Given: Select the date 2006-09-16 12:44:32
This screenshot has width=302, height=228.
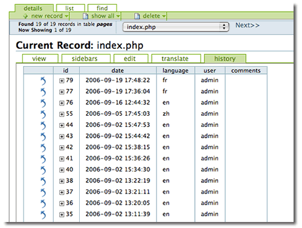Looking at the screenshot, I should (x=118, y=103).
